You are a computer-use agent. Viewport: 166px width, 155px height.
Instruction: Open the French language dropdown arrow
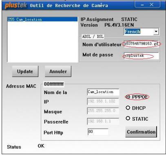click(156, 31)
